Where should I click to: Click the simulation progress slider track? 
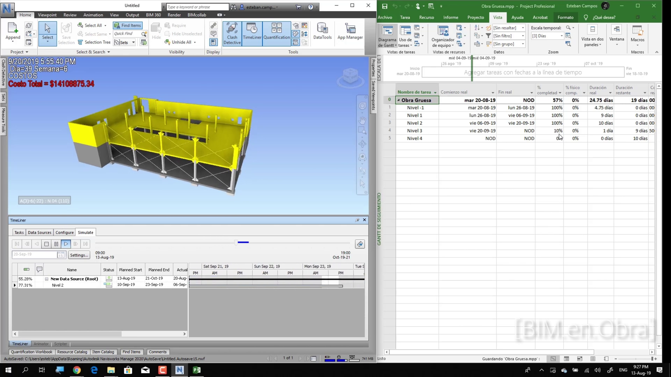click(175, 243)
